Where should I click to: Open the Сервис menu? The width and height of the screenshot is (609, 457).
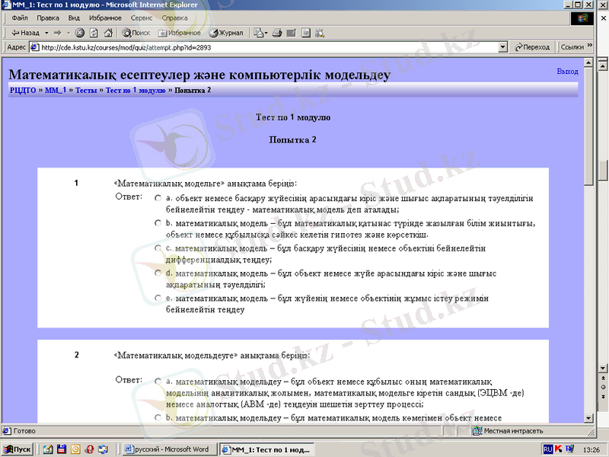(142, 18)
